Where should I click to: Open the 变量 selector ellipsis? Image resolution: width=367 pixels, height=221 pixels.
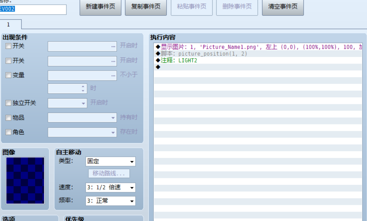(113, 76)
